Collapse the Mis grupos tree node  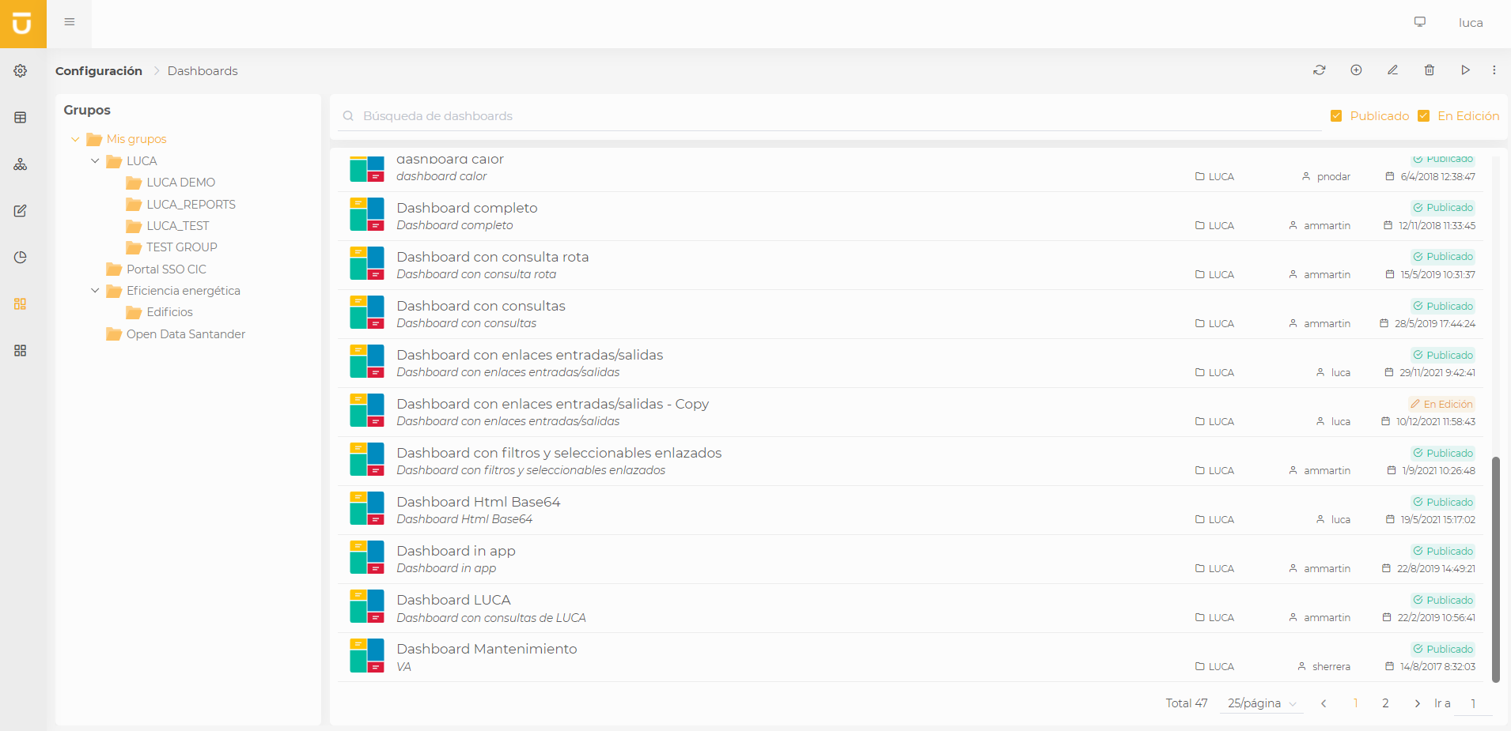pyautogui.click(x=75, y=139)
